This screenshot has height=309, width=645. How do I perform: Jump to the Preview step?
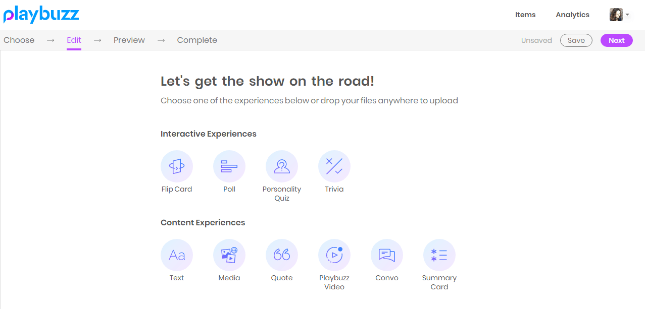129,40
